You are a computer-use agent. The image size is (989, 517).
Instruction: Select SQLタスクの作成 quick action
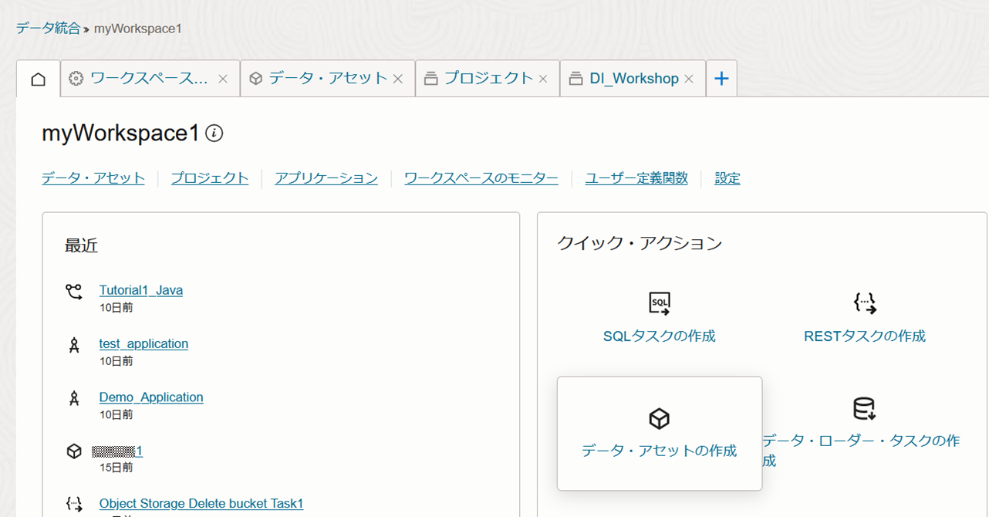point(660,336)
